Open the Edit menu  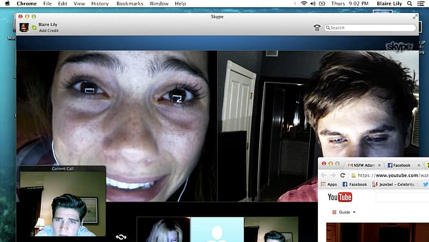click(63, 4)
